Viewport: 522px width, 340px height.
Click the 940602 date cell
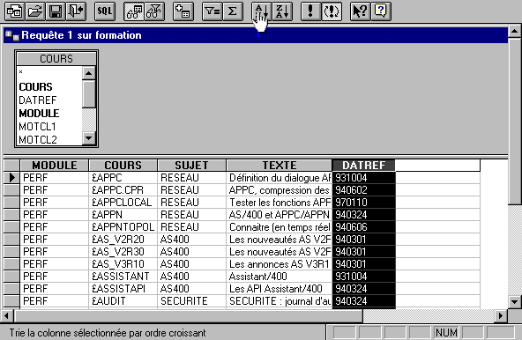tap(363, 190)
